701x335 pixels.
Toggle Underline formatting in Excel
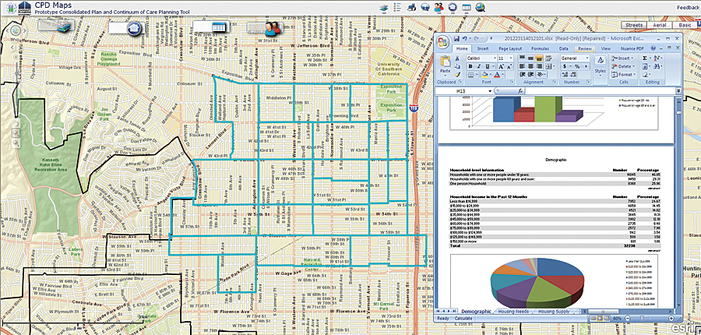click(x=488, y=66)
